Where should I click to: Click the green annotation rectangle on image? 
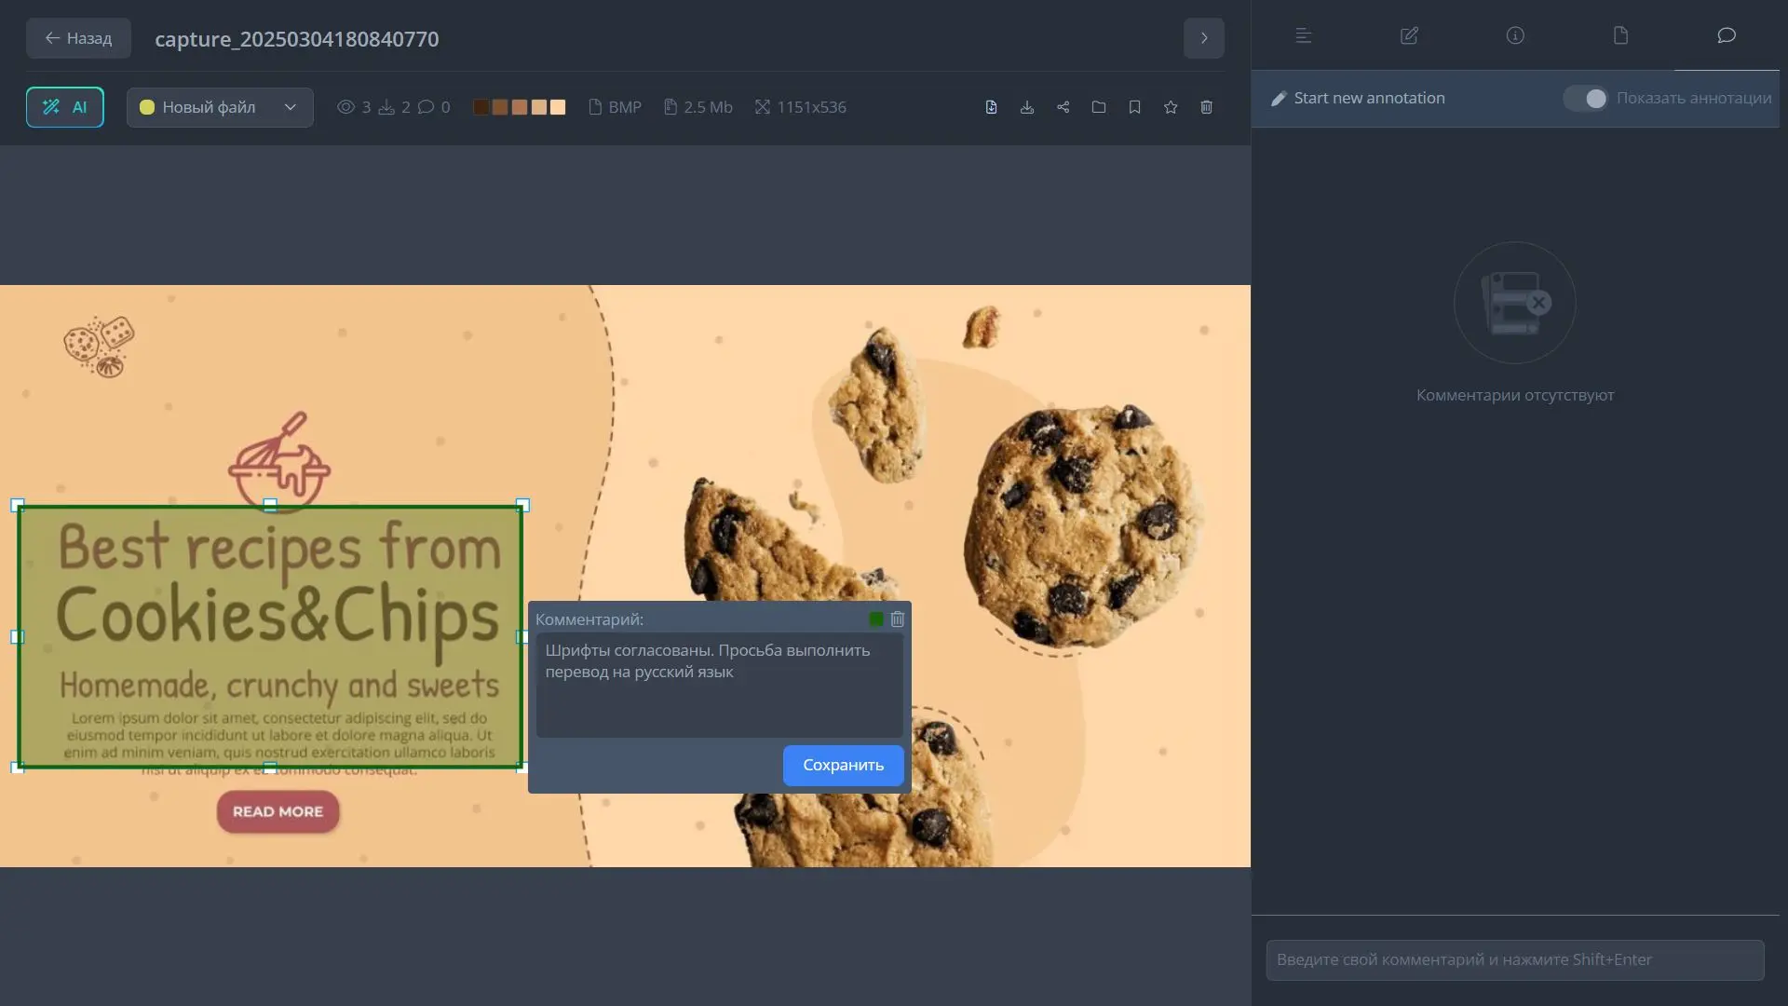click(270, 637)
